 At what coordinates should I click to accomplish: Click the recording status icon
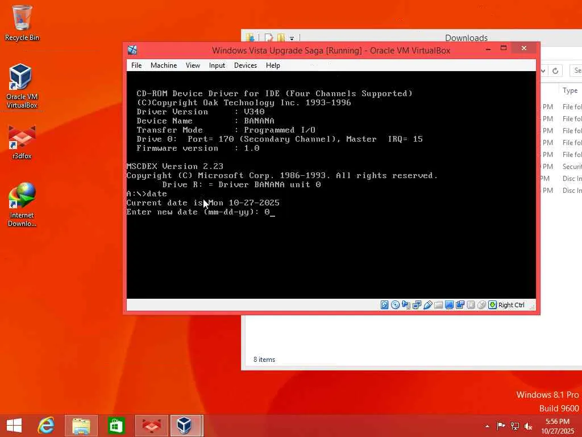(460, 305)
